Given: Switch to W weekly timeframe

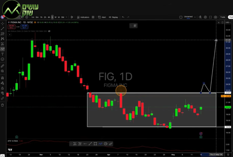Looking at the screenshot, I should [x=55, y=17].
